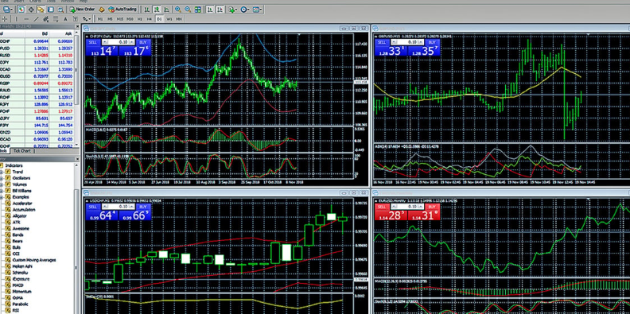Select MACD indicator in Navigator tree
Screen dimensions: 630x314
tap(18, 285)
